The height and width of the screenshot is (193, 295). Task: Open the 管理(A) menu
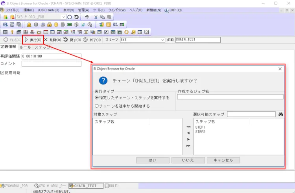pyautogui.click(x=83, y=10)
